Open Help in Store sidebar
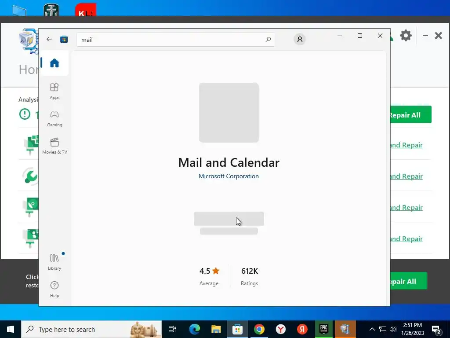 point(54,289)
